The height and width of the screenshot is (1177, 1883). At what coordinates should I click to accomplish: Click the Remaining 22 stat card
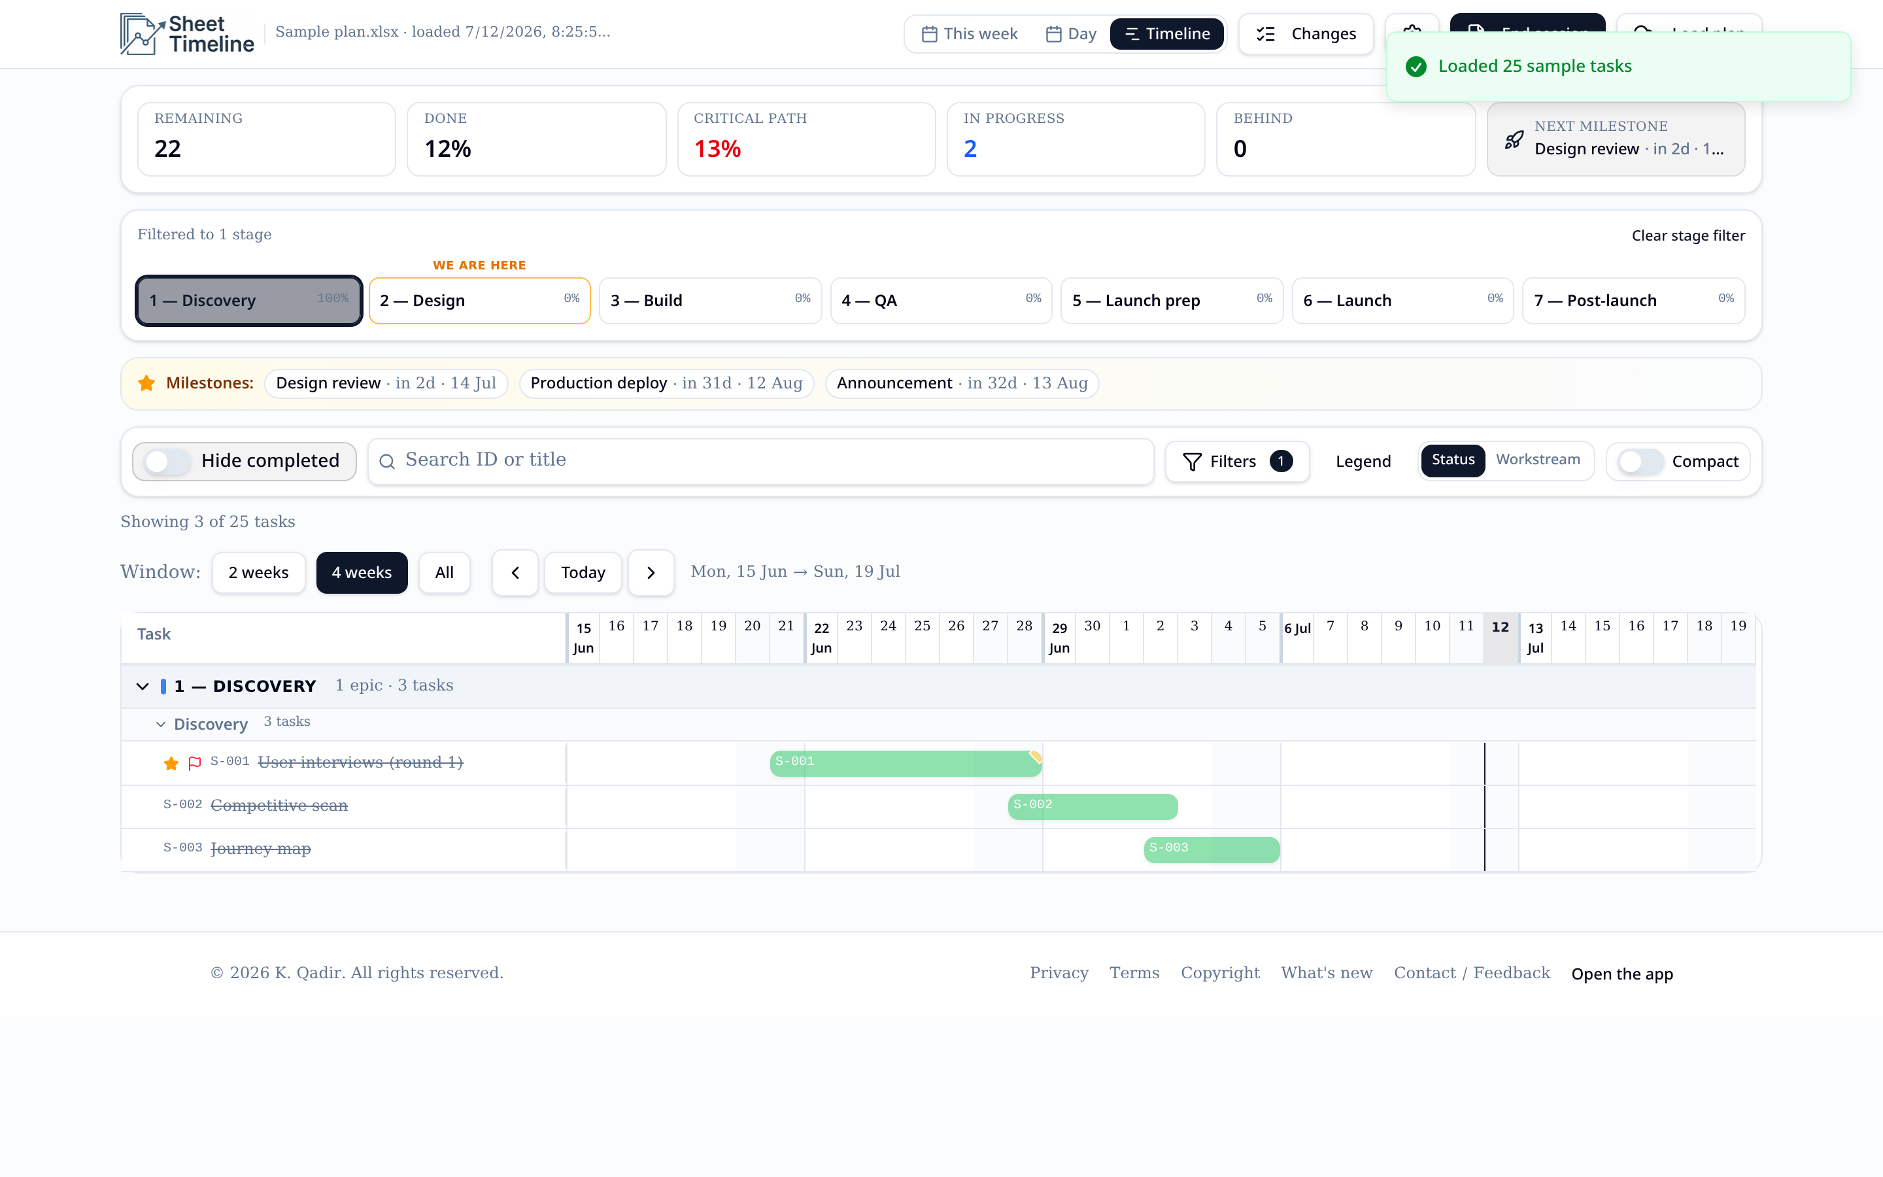pos(266,139)
